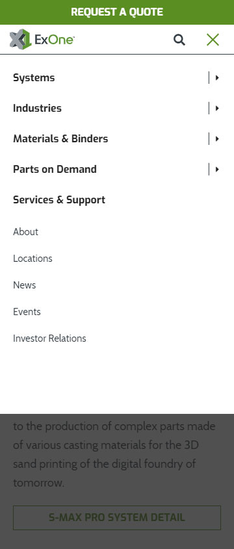Open the Industries menu item

[37, 109]
